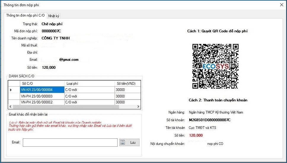The width and height of the screenshot is (287, 163).
Task: Switch to the Nhật ký tab
Action: pos(54,16)
